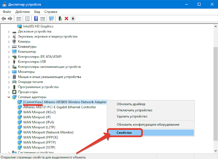Click the red X uninstall device icon
The image size is (218, 159).
66,18
